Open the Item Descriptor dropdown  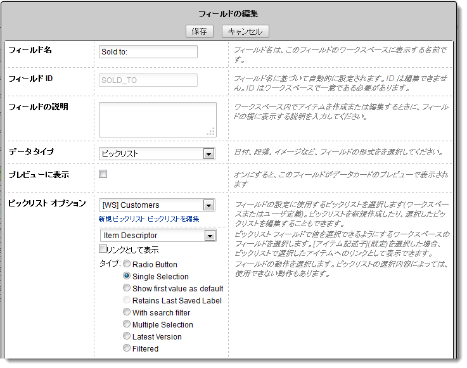pos(158,235)
